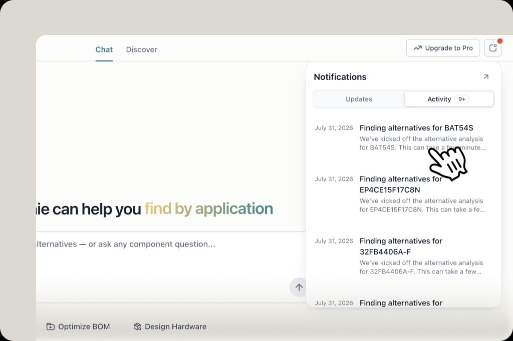The height and width of the screenshot is (341, 513).
Task: Select the Activity notifications tab
Action: (x=449, y=99)
